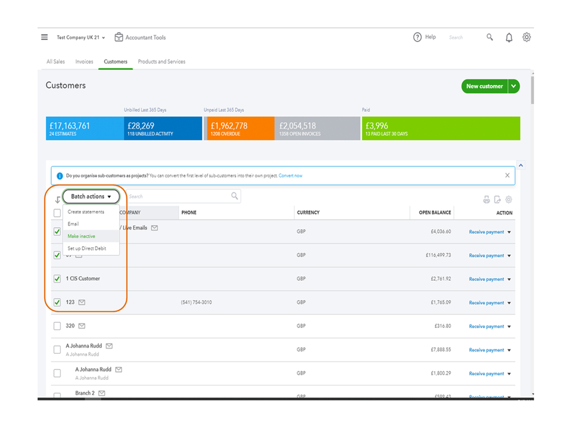Click Receive payment for customer 320
Image resolution: width=575 pixels, height=431 pixels.
point(486,326)
